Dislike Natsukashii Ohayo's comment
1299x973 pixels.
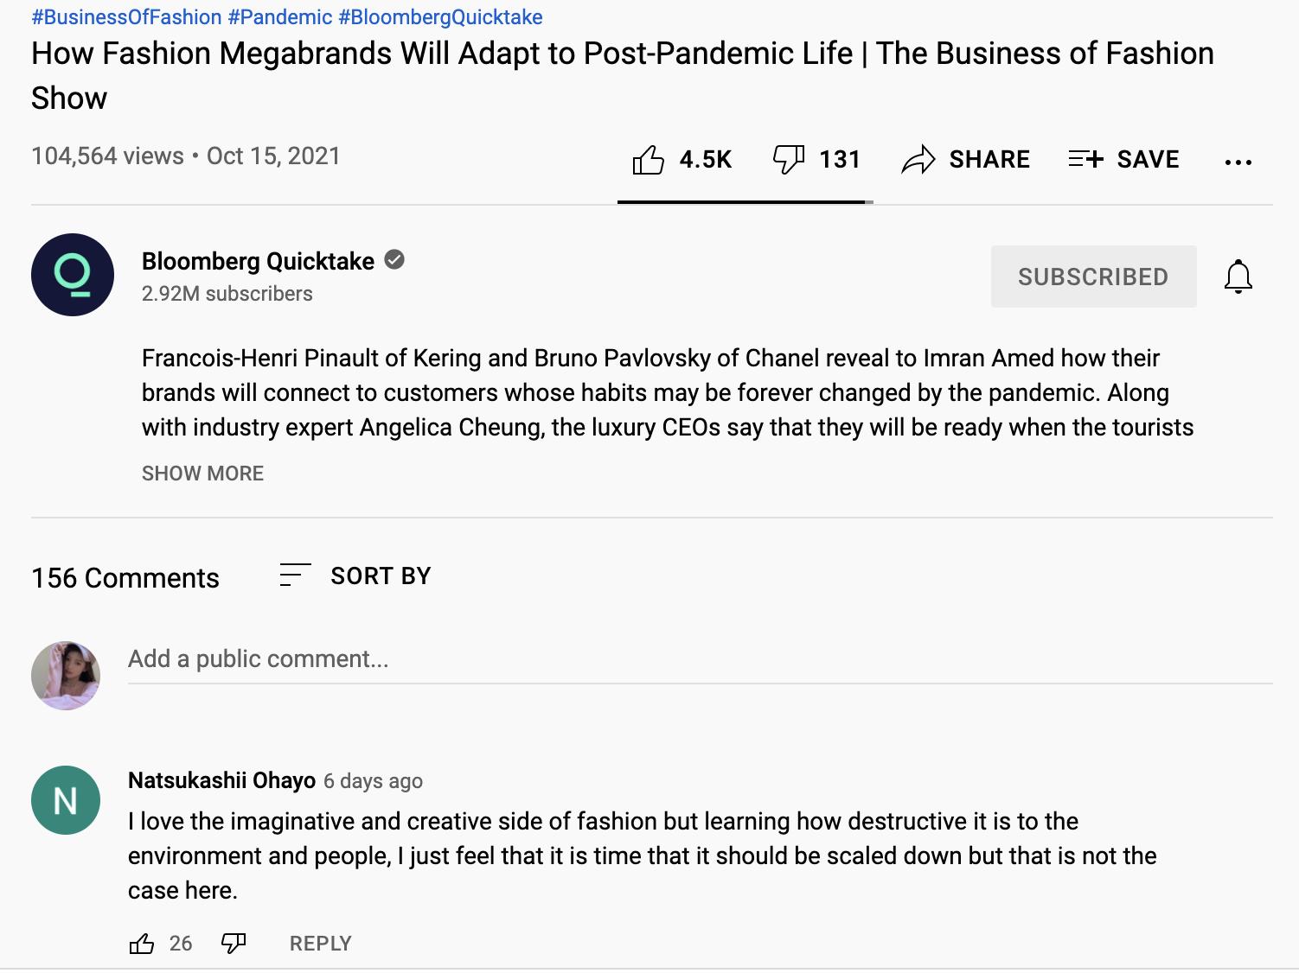234,944
